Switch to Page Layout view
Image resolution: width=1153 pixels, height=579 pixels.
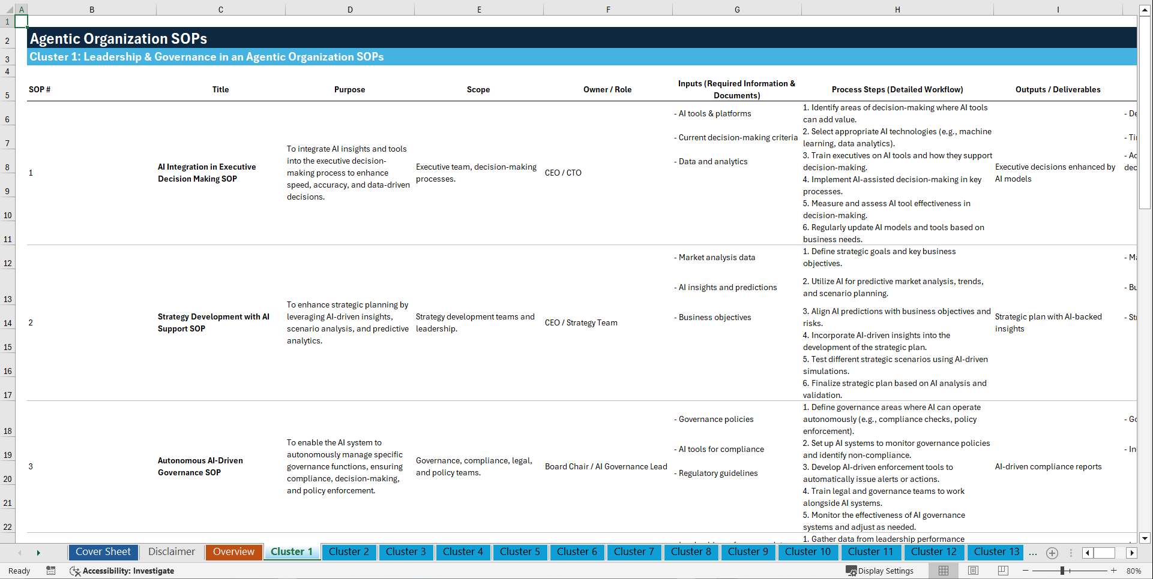tap(972, 571)
